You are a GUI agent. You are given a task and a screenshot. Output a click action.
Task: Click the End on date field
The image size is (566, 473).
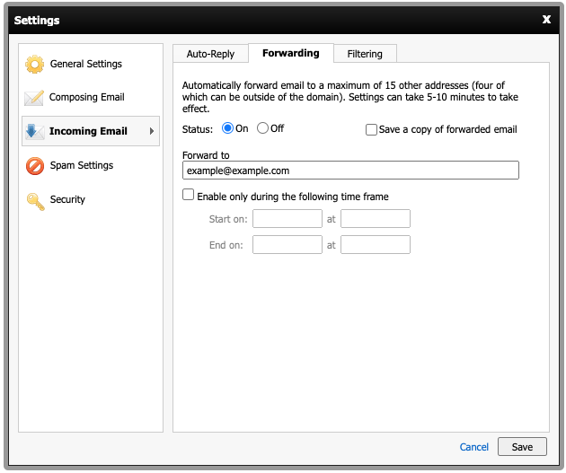point(287,245)
